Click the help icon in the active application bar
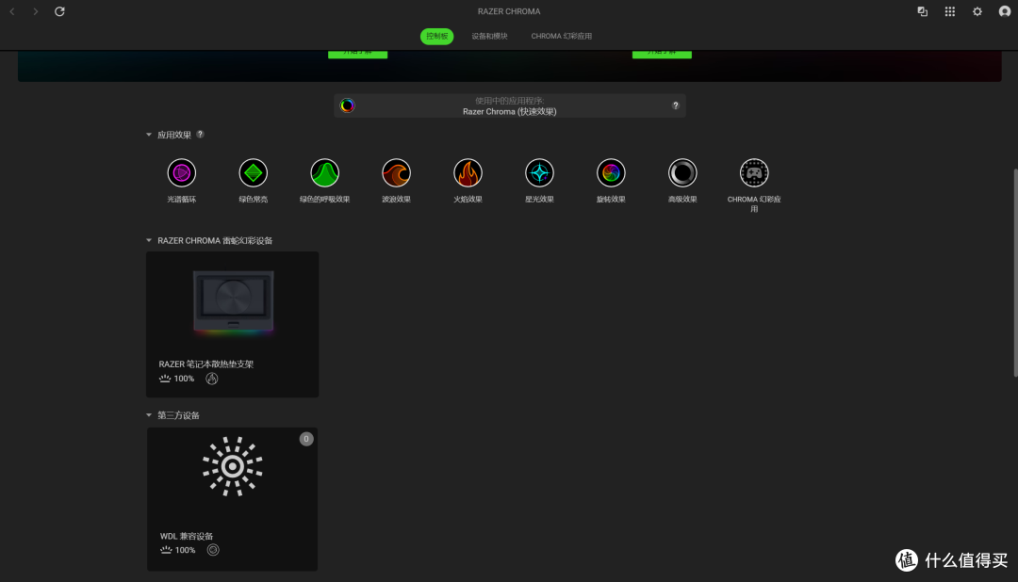 [x=675, y=105]
